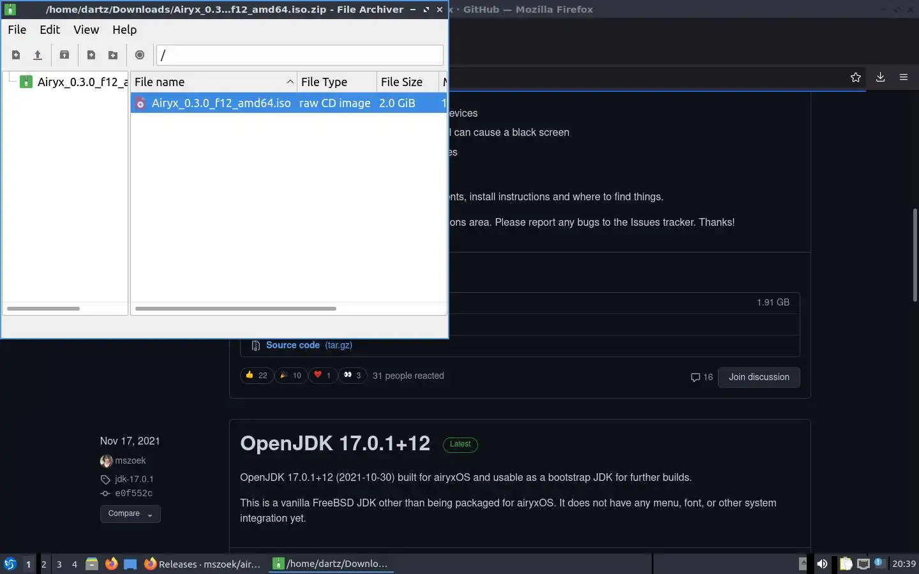919x574 pixels.
Task: Switch to workspace 2
Action: coord(43,564)
